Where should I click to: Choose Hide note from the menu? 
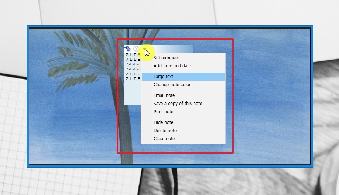pos(183,122)
